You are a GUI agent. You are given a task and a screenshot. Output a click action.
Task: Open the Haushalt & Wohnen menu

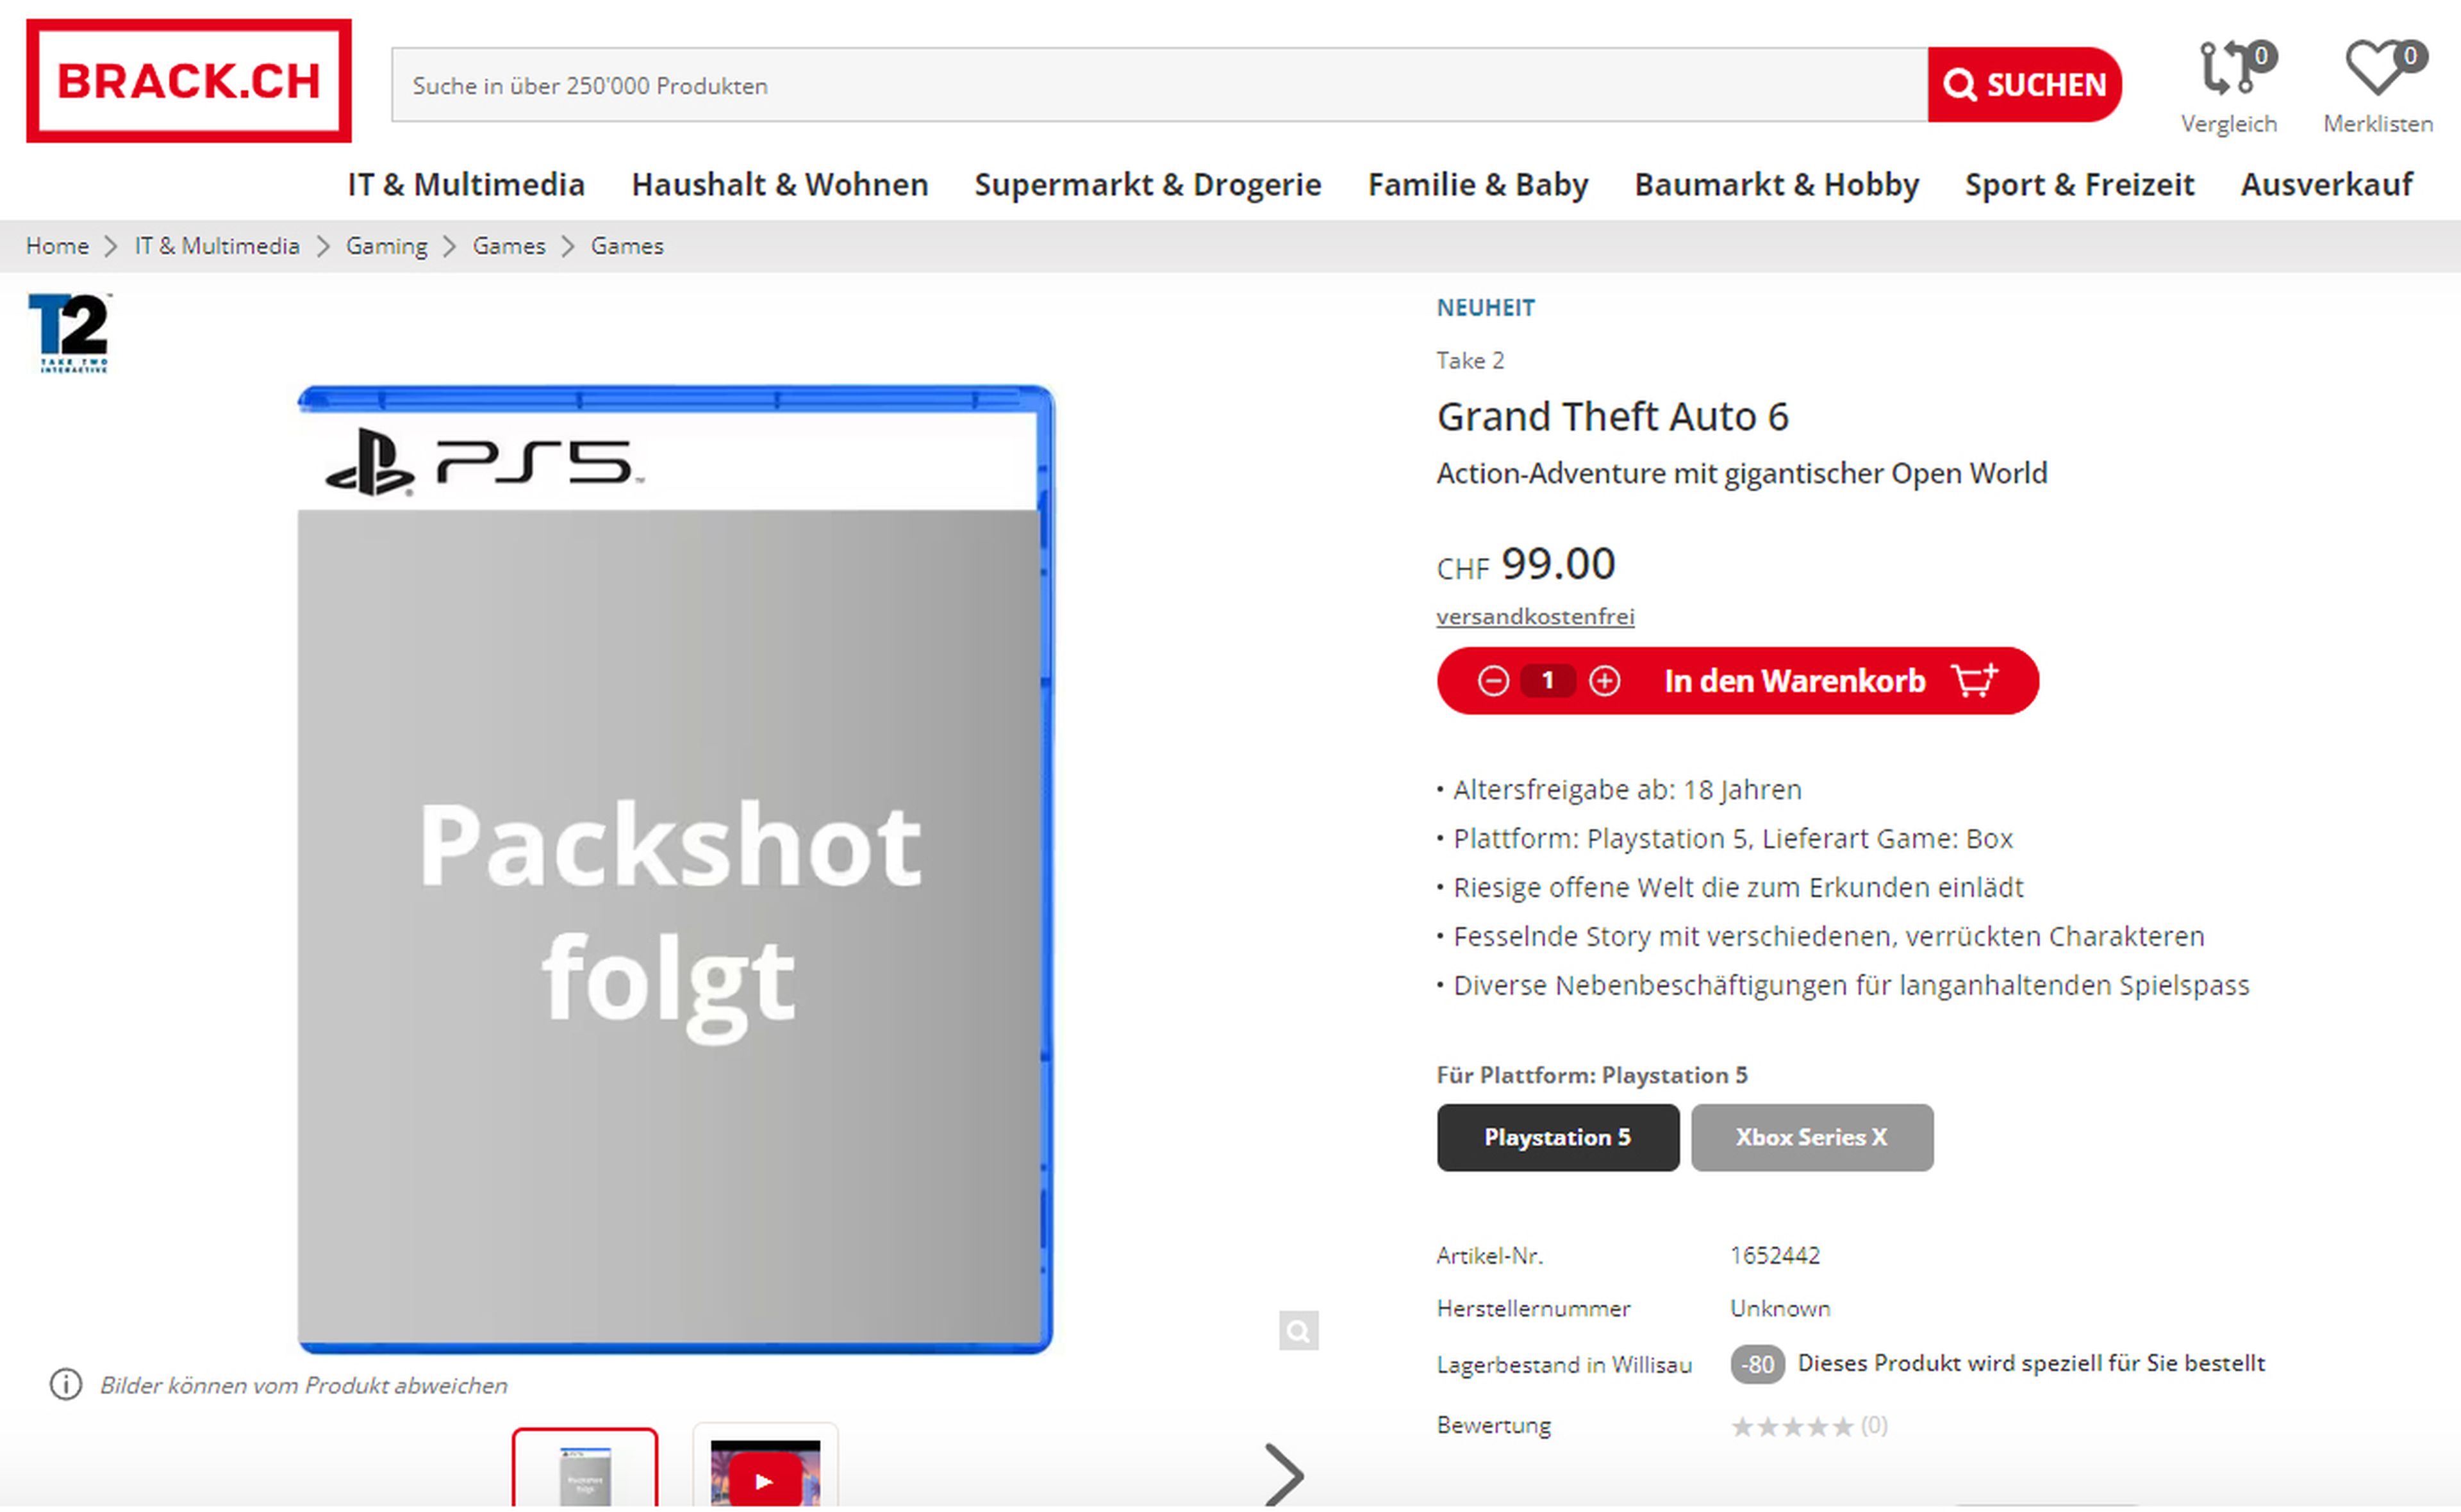tap(780, 184)
